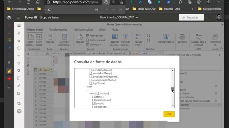The image size is (229, 128).
Task: Open the Outros favoritos folder
Action: [x=210, y=9]
